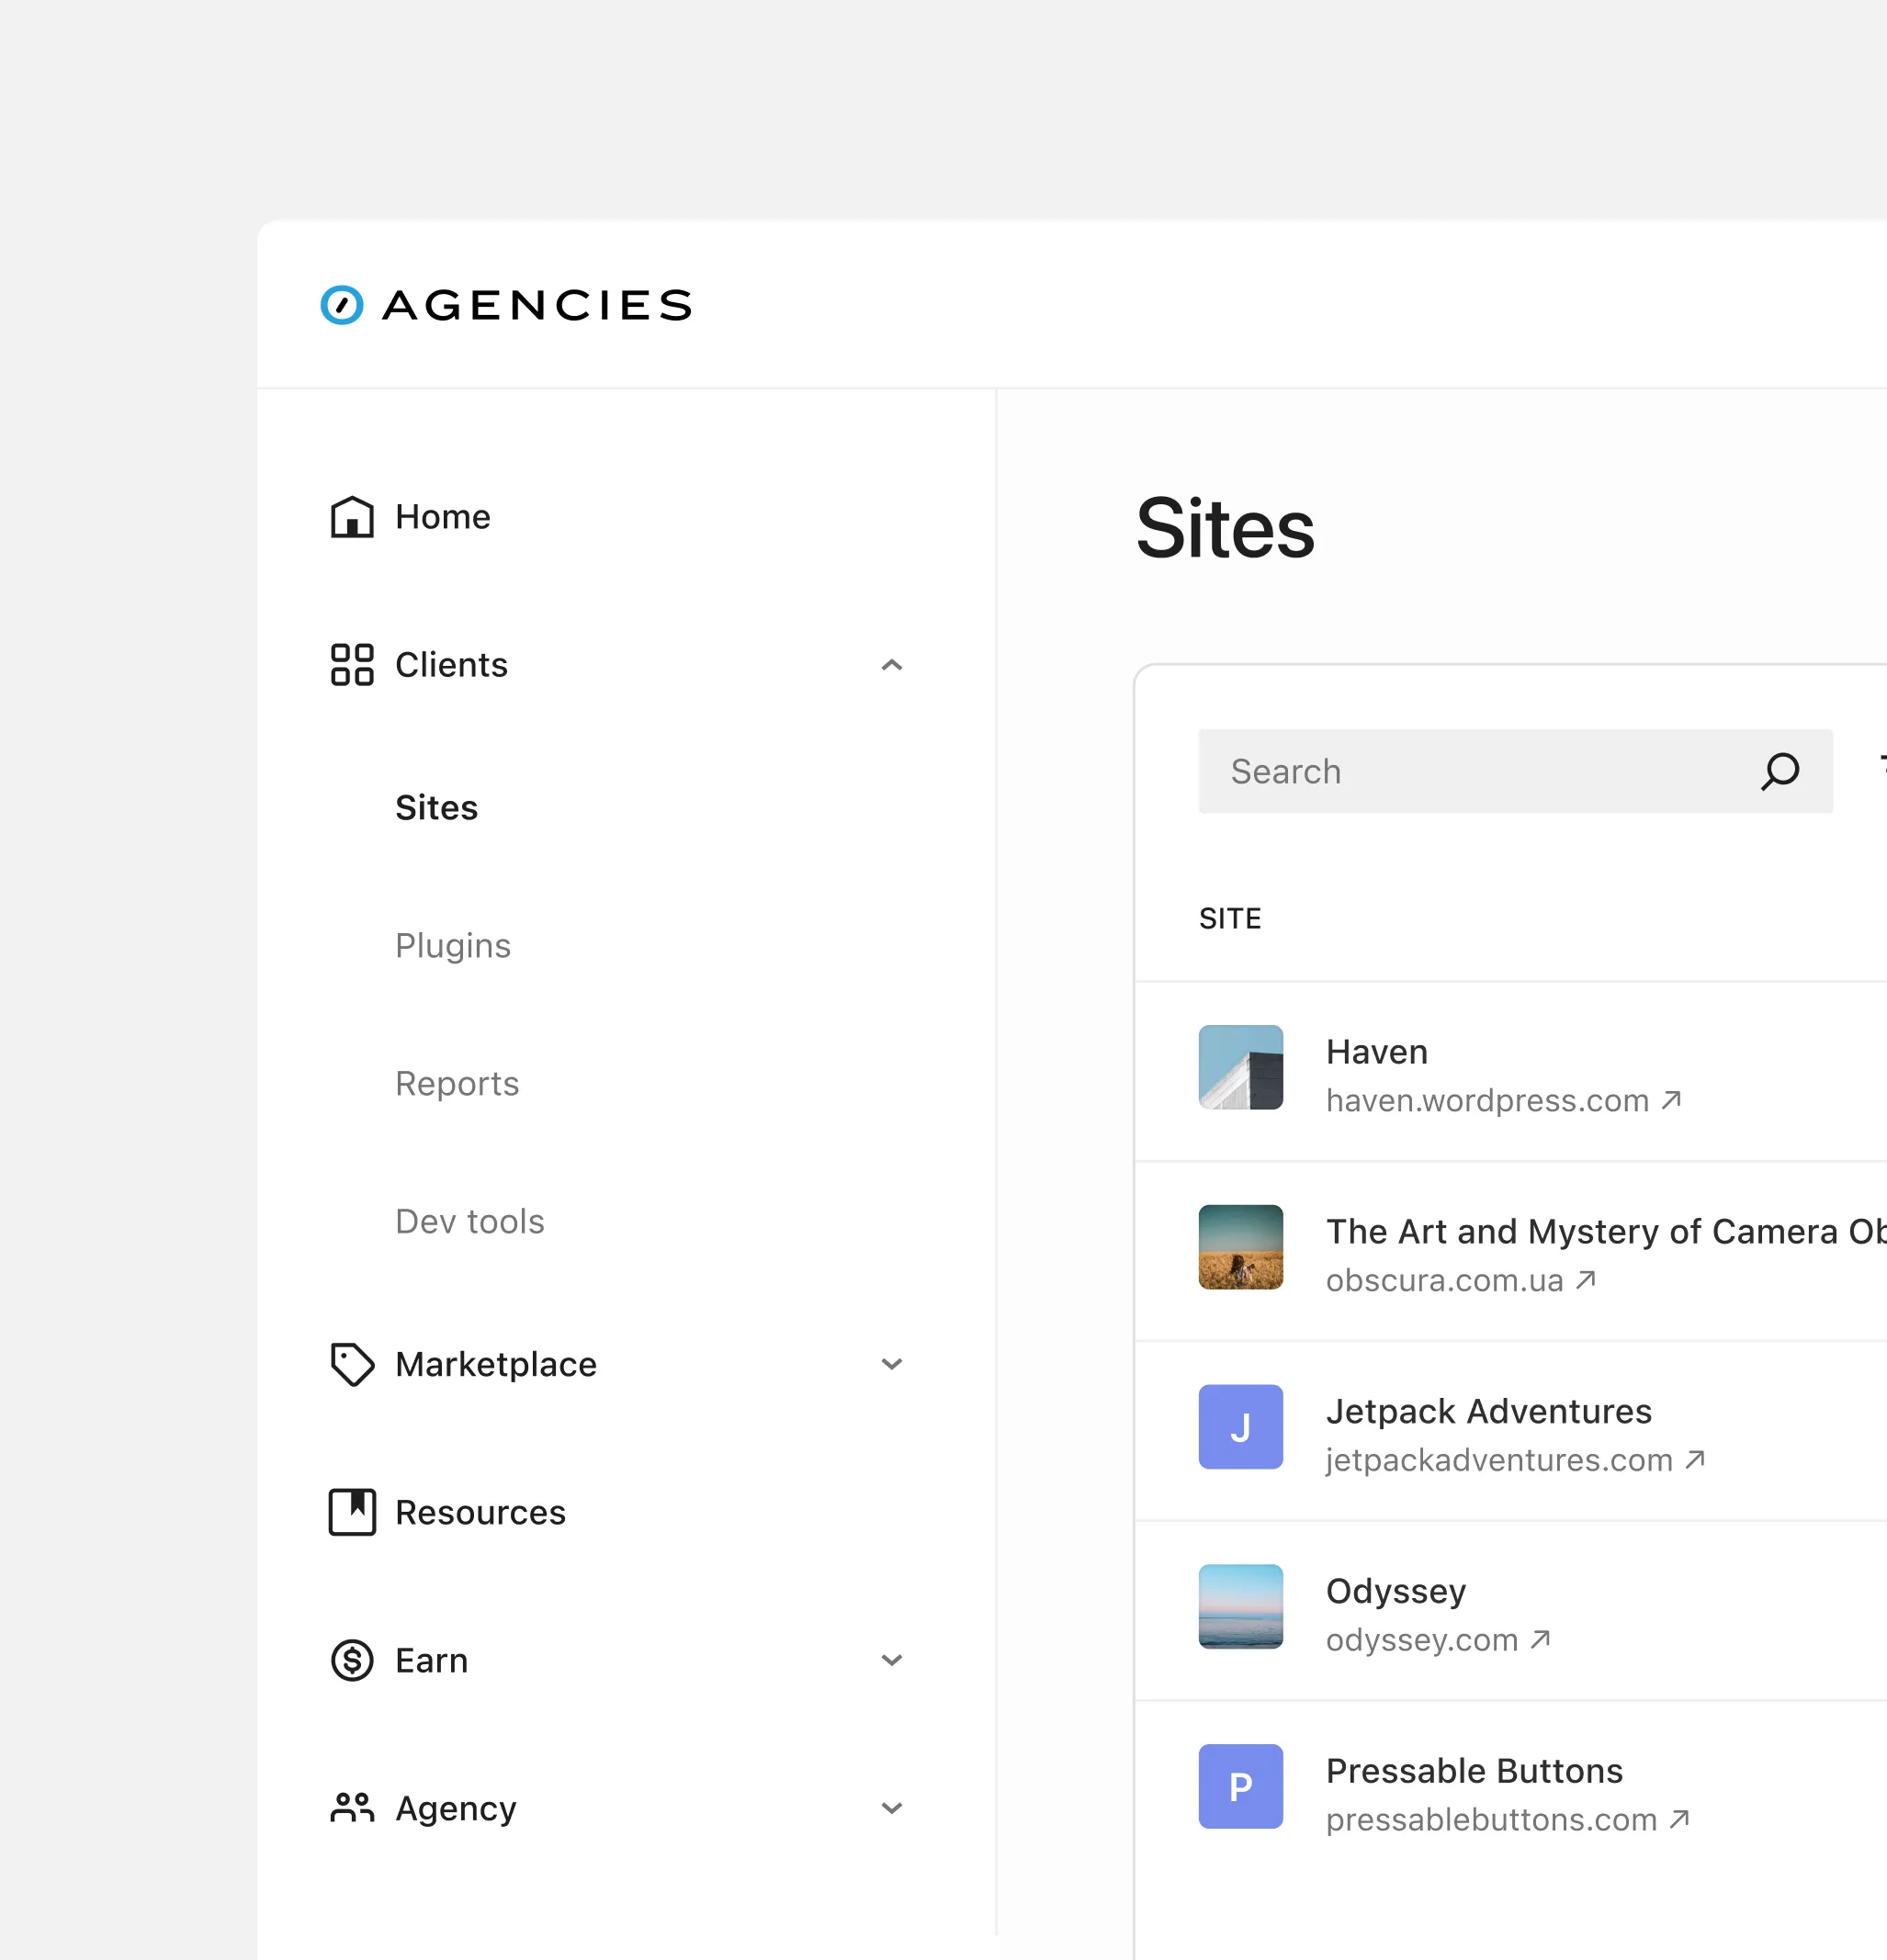The width and height of the screenshot is (1887, 1960).
Task: Expand the Earn section chevron
Action: tap(892, 1660)
